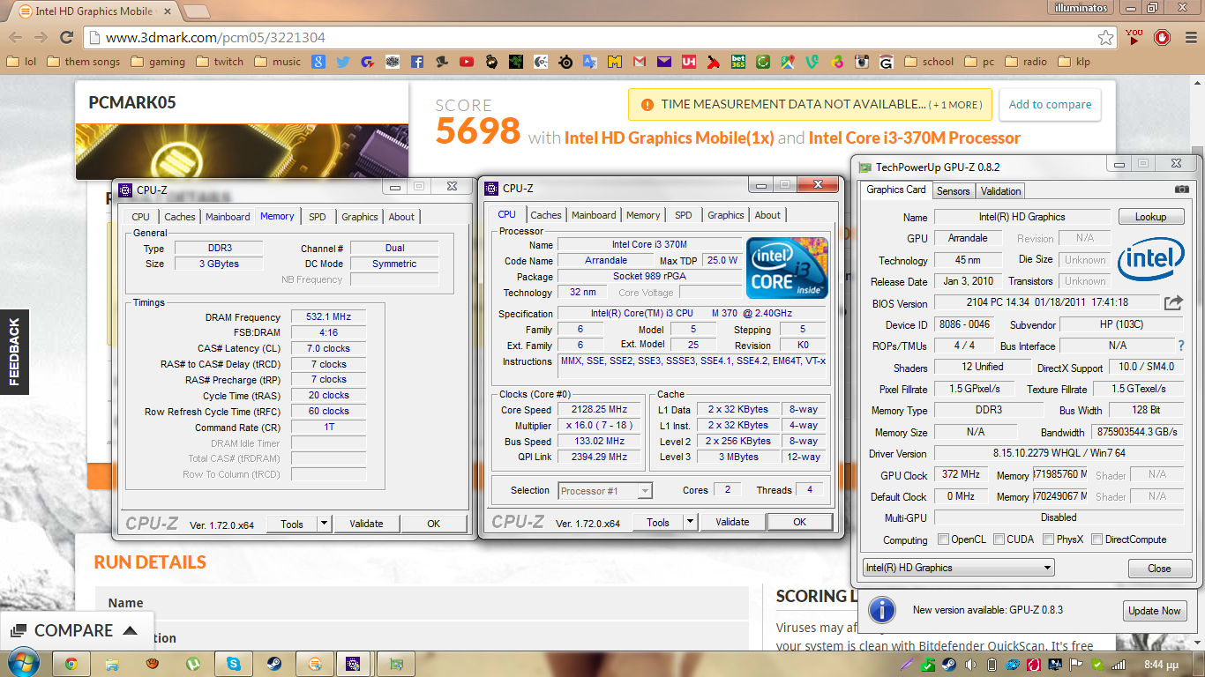Open the 'twitch' bookmarks folder
The height and width of the screenshot is (677, 1205).
[220, 62]
